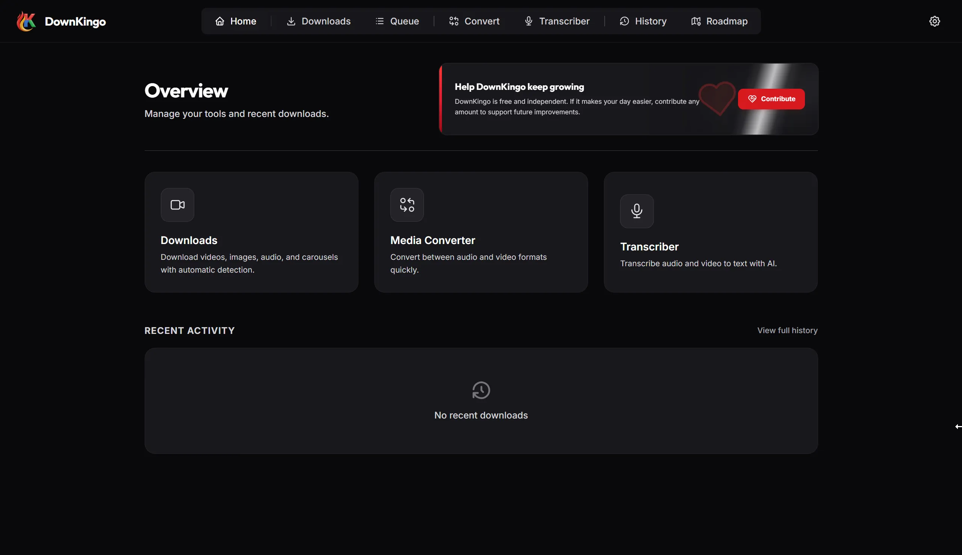Click the 'No recent downloads' message
Screen dimensions: 962x555
pos(481,415)
